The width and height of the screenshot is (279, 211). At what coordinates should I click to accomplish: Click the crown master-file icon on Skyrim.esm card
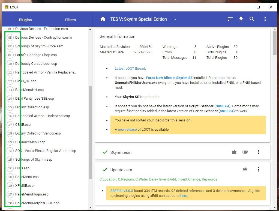pos(234,152)
